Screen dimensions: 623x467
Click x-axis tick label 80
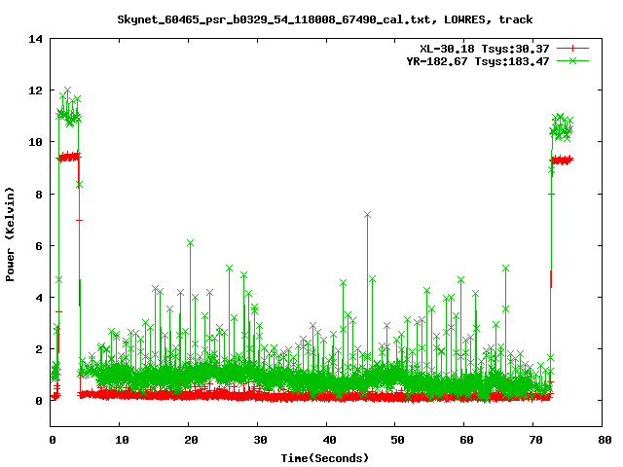[x=605, y=440]
